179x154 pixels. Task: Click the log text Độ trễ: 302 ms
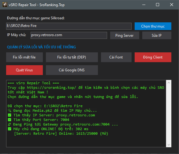(73, 129)
